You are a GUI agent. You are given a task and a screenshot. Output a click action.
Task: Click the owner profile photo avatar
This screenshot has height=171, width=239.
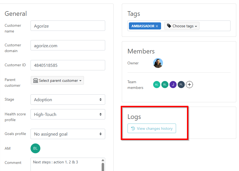pyautogui.click(x=158, y=63)
